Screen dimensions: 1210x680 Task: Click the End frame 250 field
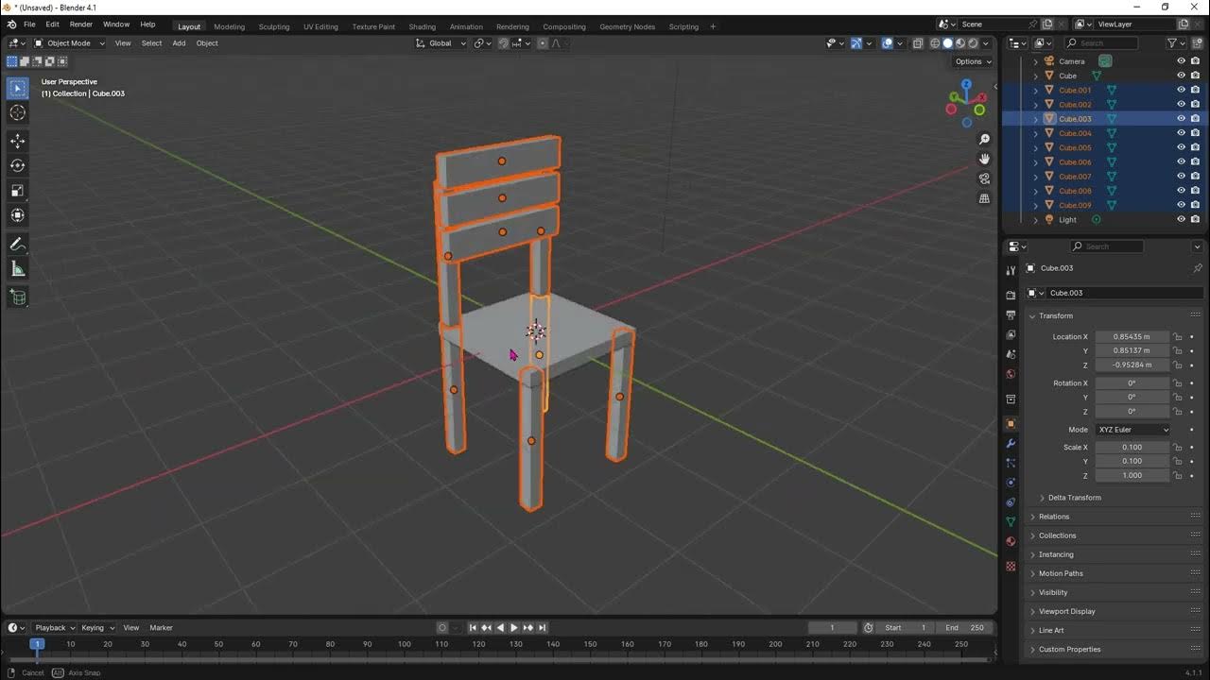point(965,627)
